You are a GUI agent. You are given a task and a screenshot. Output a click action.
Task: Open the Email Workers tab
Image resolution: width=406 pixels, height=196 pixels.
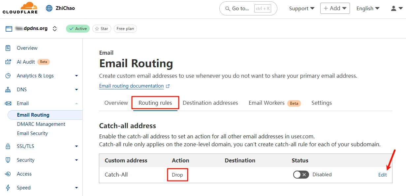tap(266, 103)
